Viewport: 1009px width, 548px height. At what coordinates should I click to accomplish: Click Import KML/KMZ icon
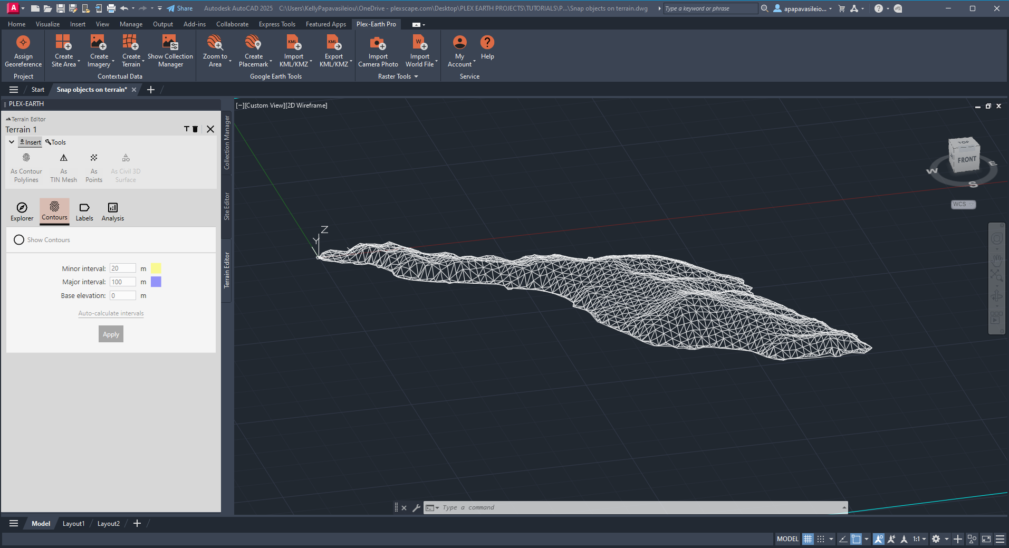pyautogui.click(x=293, y=43)
